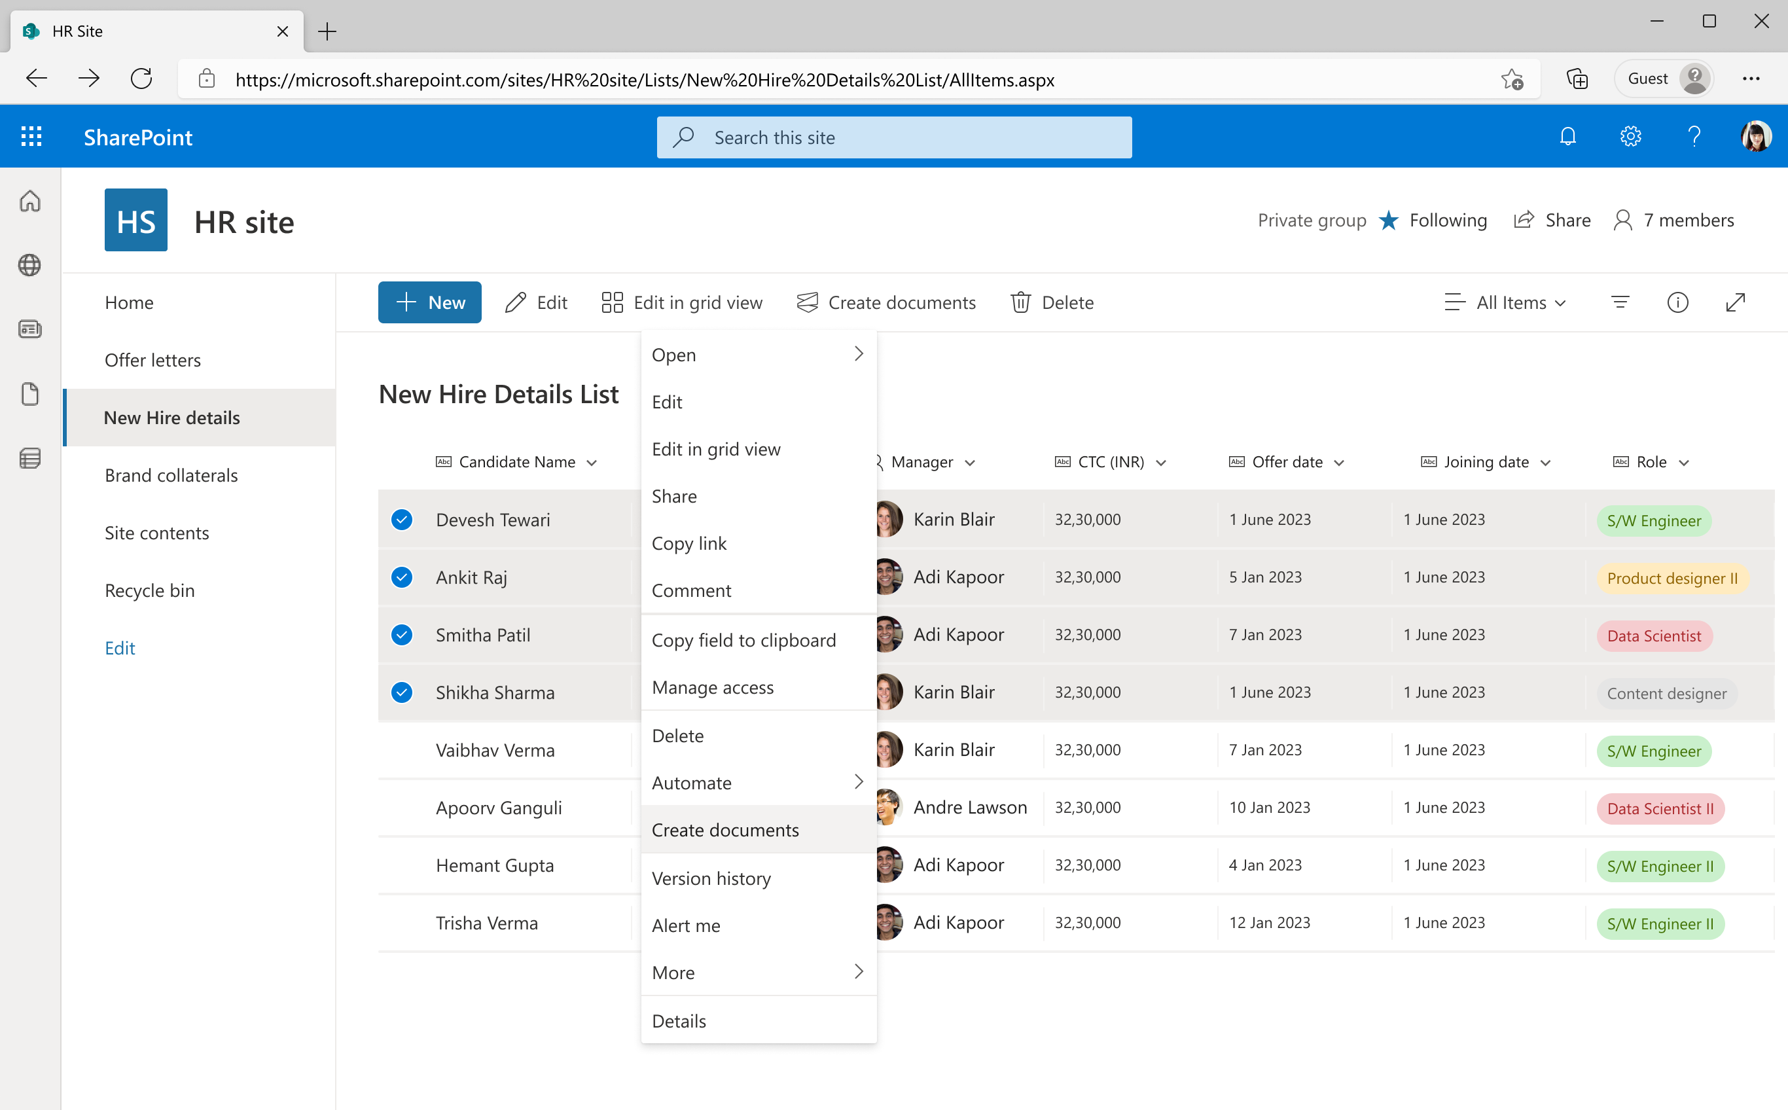The image size is (1788, 1110).
Task: Open notifications bell in SharePoint header
Action: 1567,137
